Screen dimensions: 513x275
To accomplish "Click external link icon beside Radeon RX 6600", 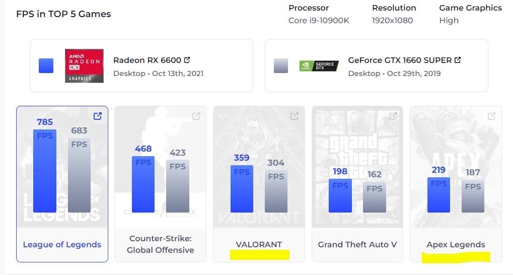I will pyautogui.click(x=187, y=60).
